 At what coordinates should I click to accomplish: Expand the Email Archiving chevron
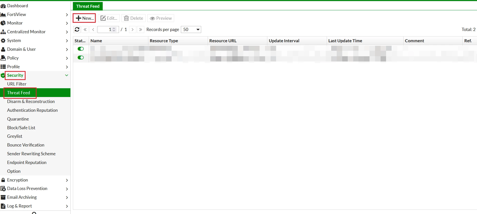tap(67, 197)
